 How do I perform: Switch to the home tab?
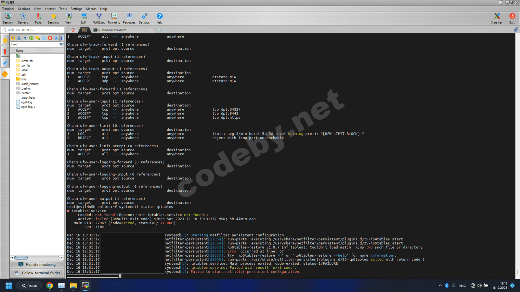(73, 30)
